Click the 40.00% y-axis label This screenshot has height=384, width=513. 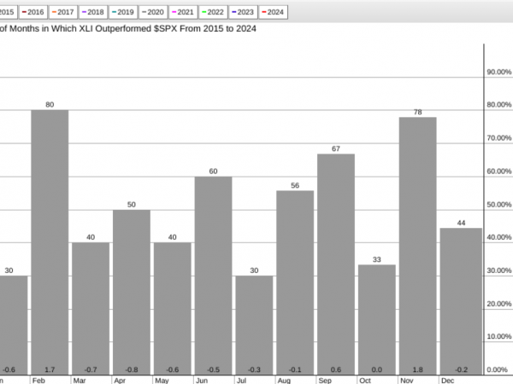[499, 237]
